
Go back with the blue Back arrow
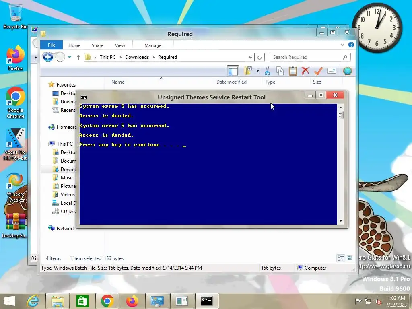click(48, 57)
